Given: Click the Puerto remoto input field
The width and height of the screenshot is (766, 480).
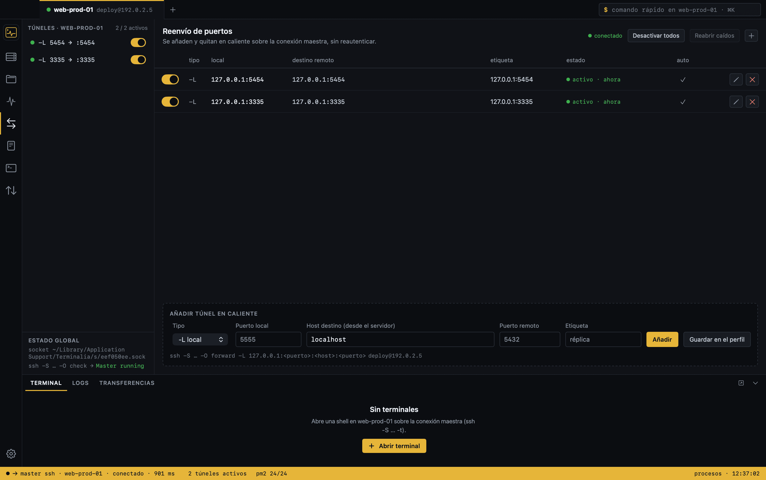Looking at the screenshot, I should tap(530, 339).
